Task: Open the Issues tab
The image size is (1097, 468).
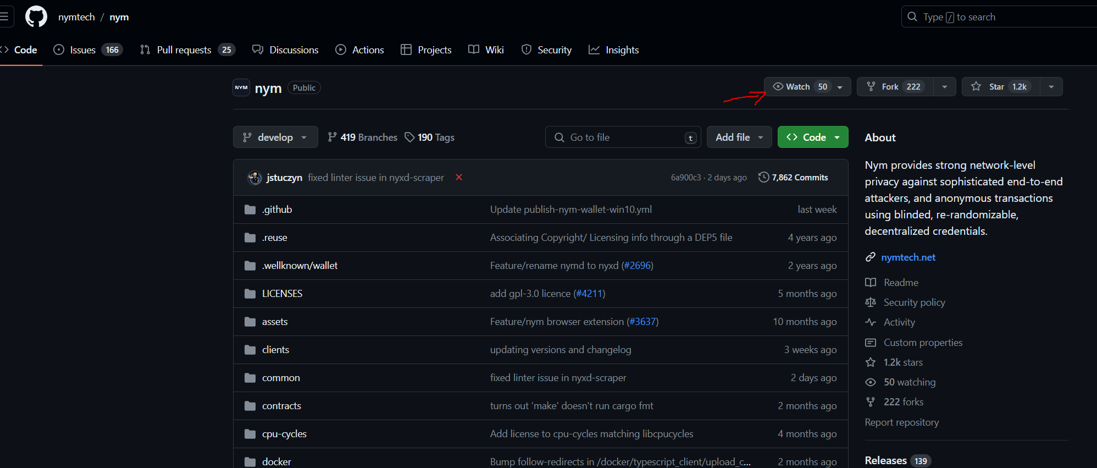Action: [x=88, y=49]
